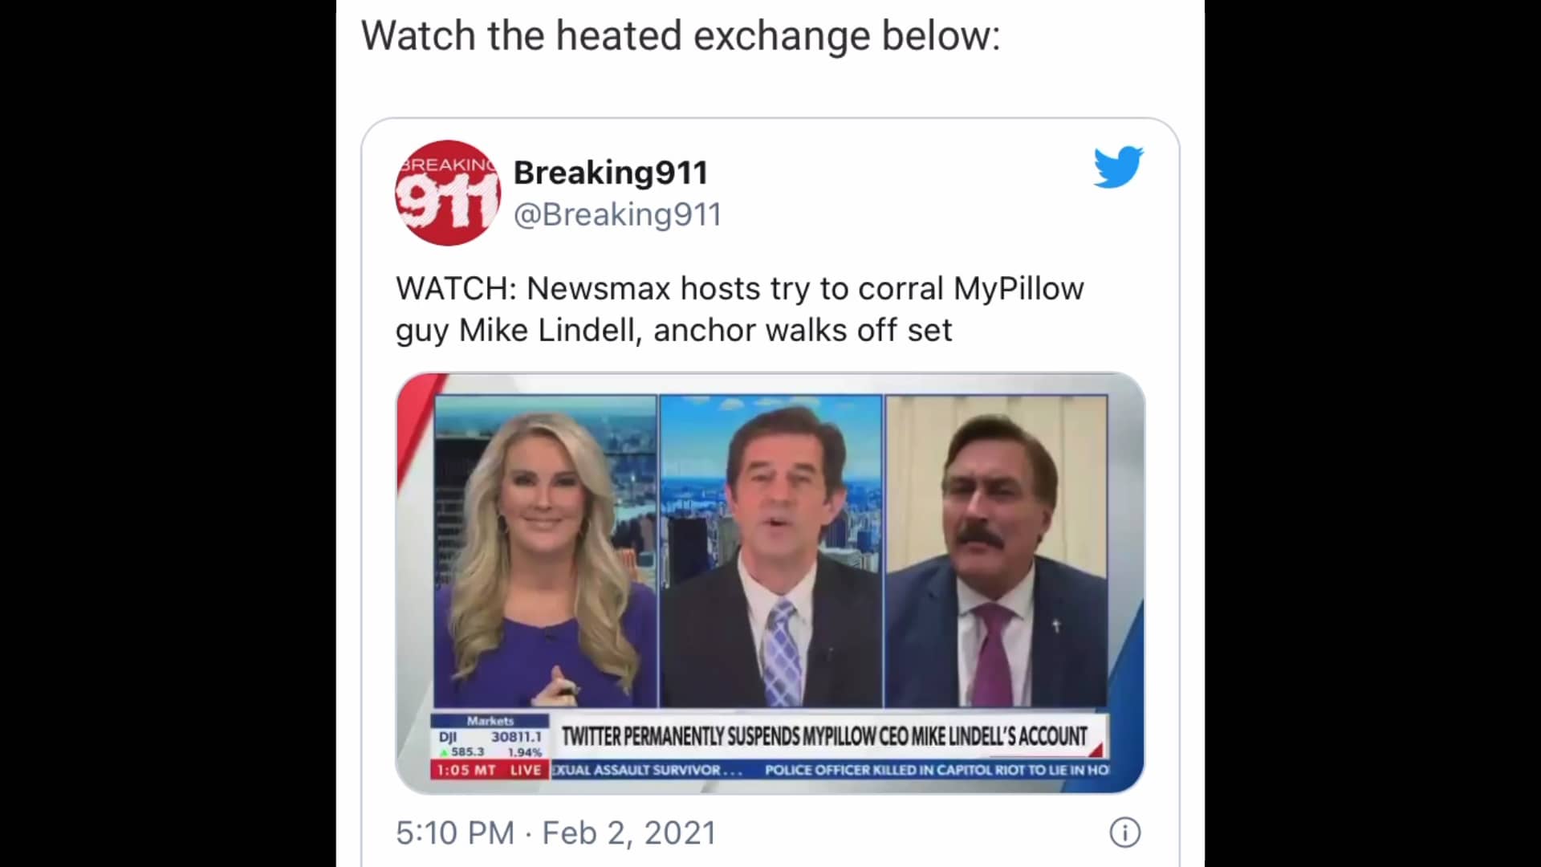The image size is (1541, 867).
Task: Open the @Breaking911 handle link
Action: (x=617, y=214)
